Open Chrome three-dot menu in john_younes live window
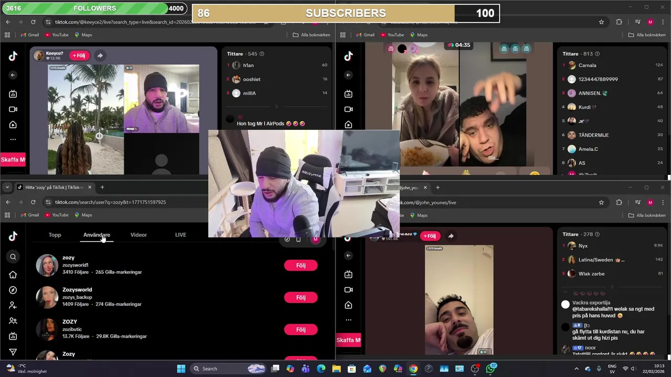Image resolution: width=671 pixels, height=377 pixels. pos(663,202)
